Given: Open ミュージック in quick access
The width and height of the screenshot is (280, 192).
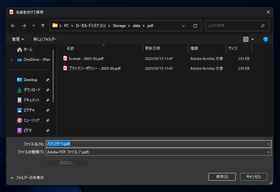Looking at the screenshot, I should coord(28,120).
